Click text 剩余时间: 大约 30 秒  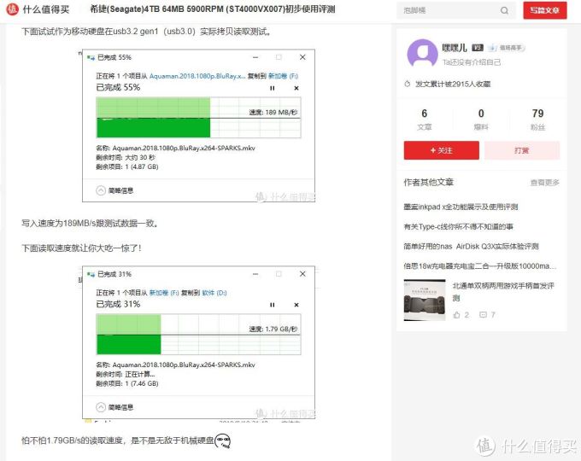pos(126,157)
